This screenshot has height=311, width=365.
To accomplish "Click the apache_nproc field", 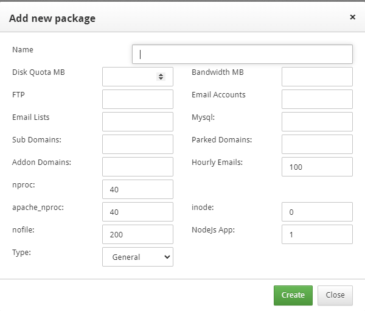I will (x=137, y=212).
